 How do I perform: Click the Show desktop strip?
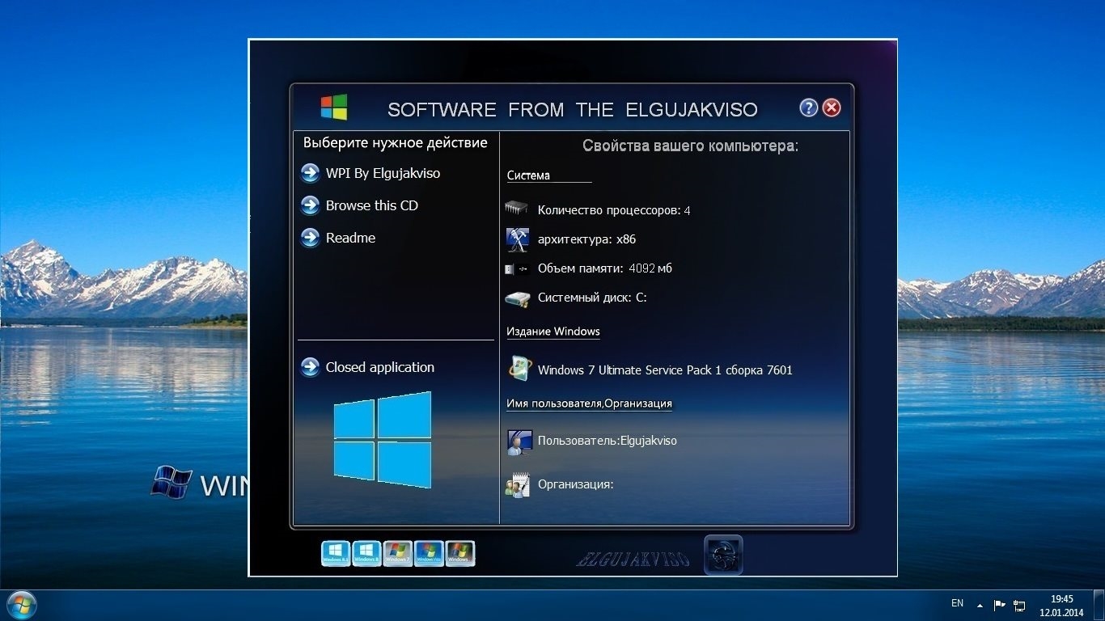tap(1099, 606)
